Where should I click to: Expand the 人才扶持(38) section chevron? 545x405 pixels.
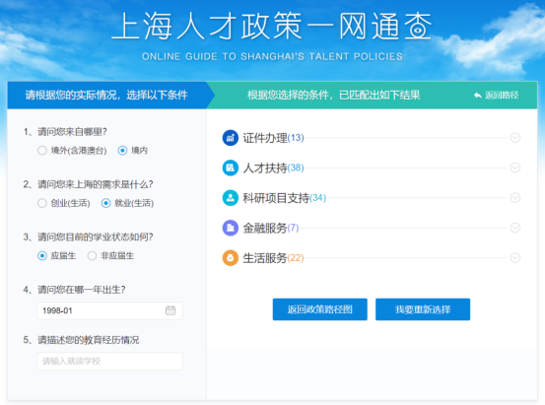pyautogui.click(x=514, y=168)
